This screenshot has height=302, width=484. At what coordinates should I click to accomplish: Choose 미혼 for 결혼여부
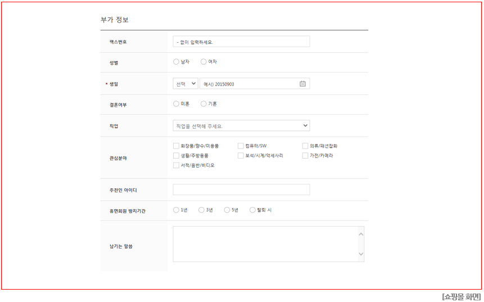[x=176, y=103]
